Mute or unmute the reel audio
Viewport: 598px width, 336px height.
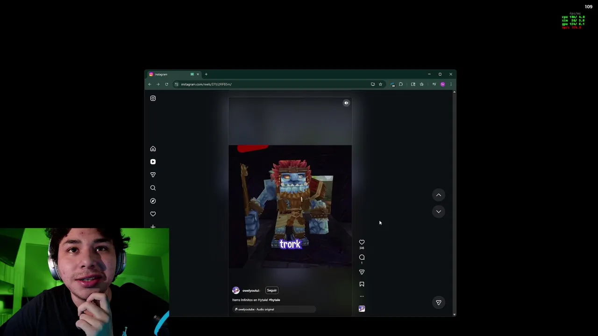[x=346, y=103]
